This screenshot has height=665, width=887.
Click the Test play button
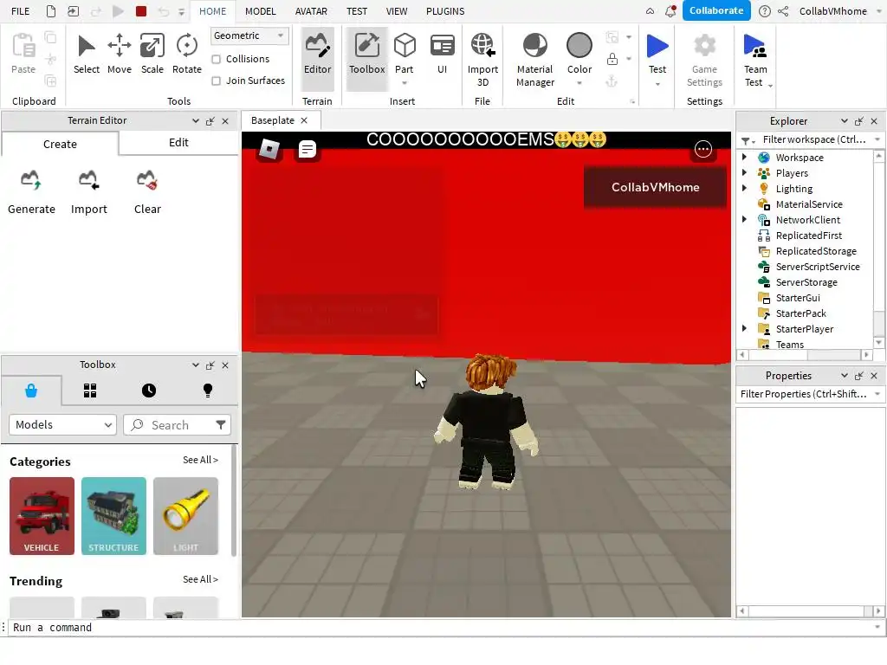(x=657, y=47)
